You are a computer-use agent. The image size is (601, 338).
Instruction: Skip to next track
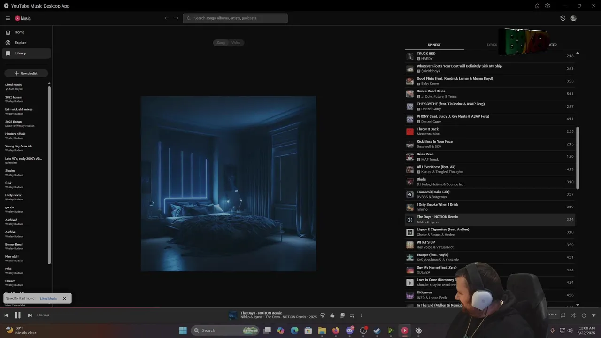click(x=30, y=315)
